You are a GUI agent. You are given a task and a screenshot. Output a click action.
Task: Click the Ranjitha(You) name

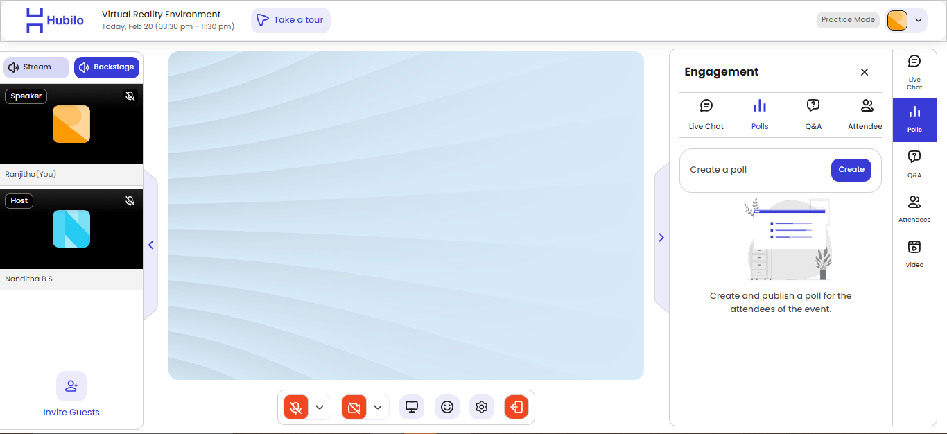coord(31,175)
